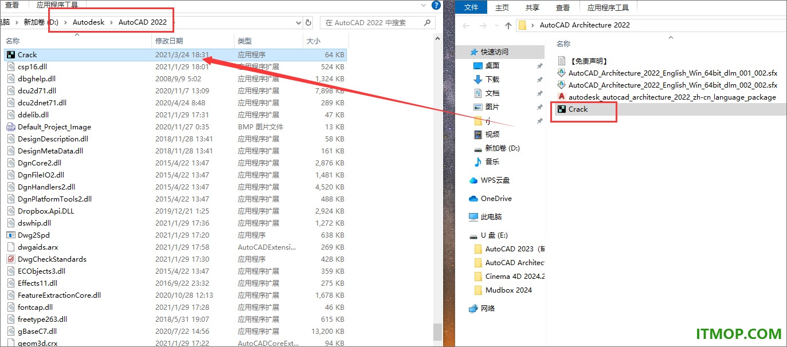
Task: Open Mudbox 2024 folder in the navigation pane
Action: (508, 290)
